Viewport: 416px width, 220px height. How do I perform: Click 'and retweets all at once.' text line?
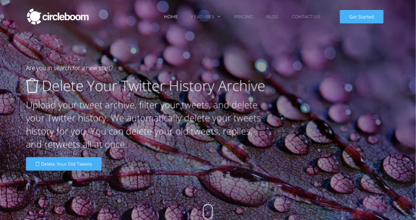pos(77,145)
